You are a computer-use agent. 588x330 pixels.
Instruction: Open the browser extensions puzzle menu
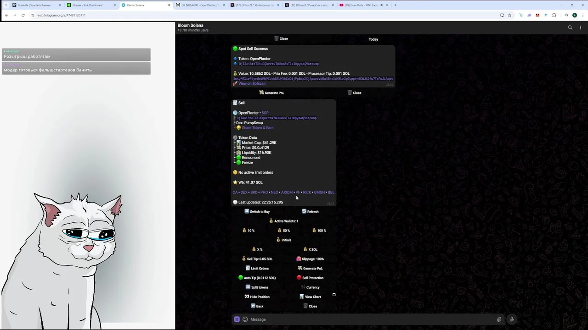[554, 15]
